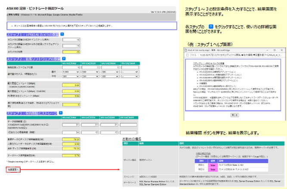Click the yellow total disk usage estimate field
287x189 pixels.
pos(71,149)
